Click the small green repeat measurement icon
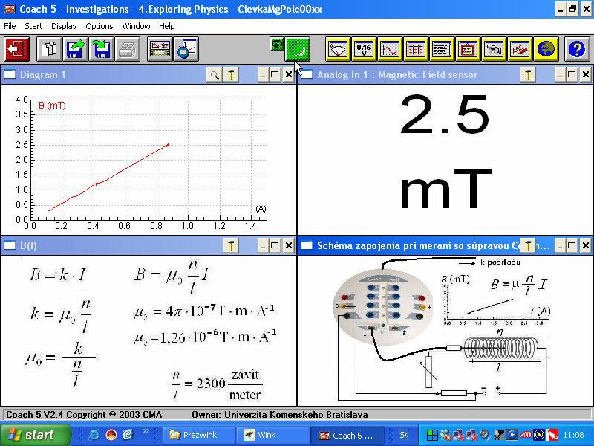The width and height of the screenshot is (594, 446). (277, 45)
